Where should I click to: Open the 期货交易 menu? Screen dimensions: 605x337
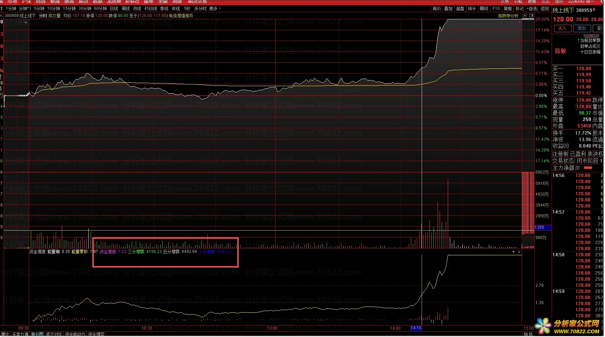(x=198, y=2)
